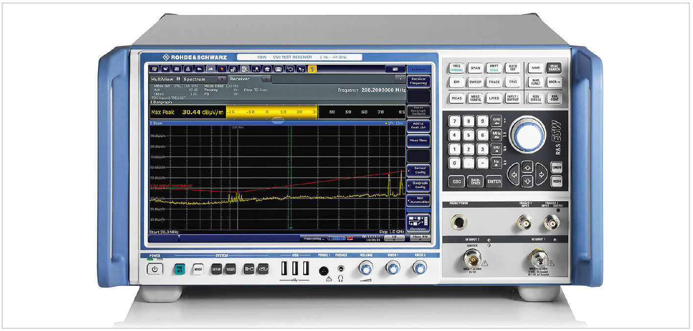Hit the PEAK SEARCH hardkey
This screenshot has width=693, height=331.
click(554, 68)
